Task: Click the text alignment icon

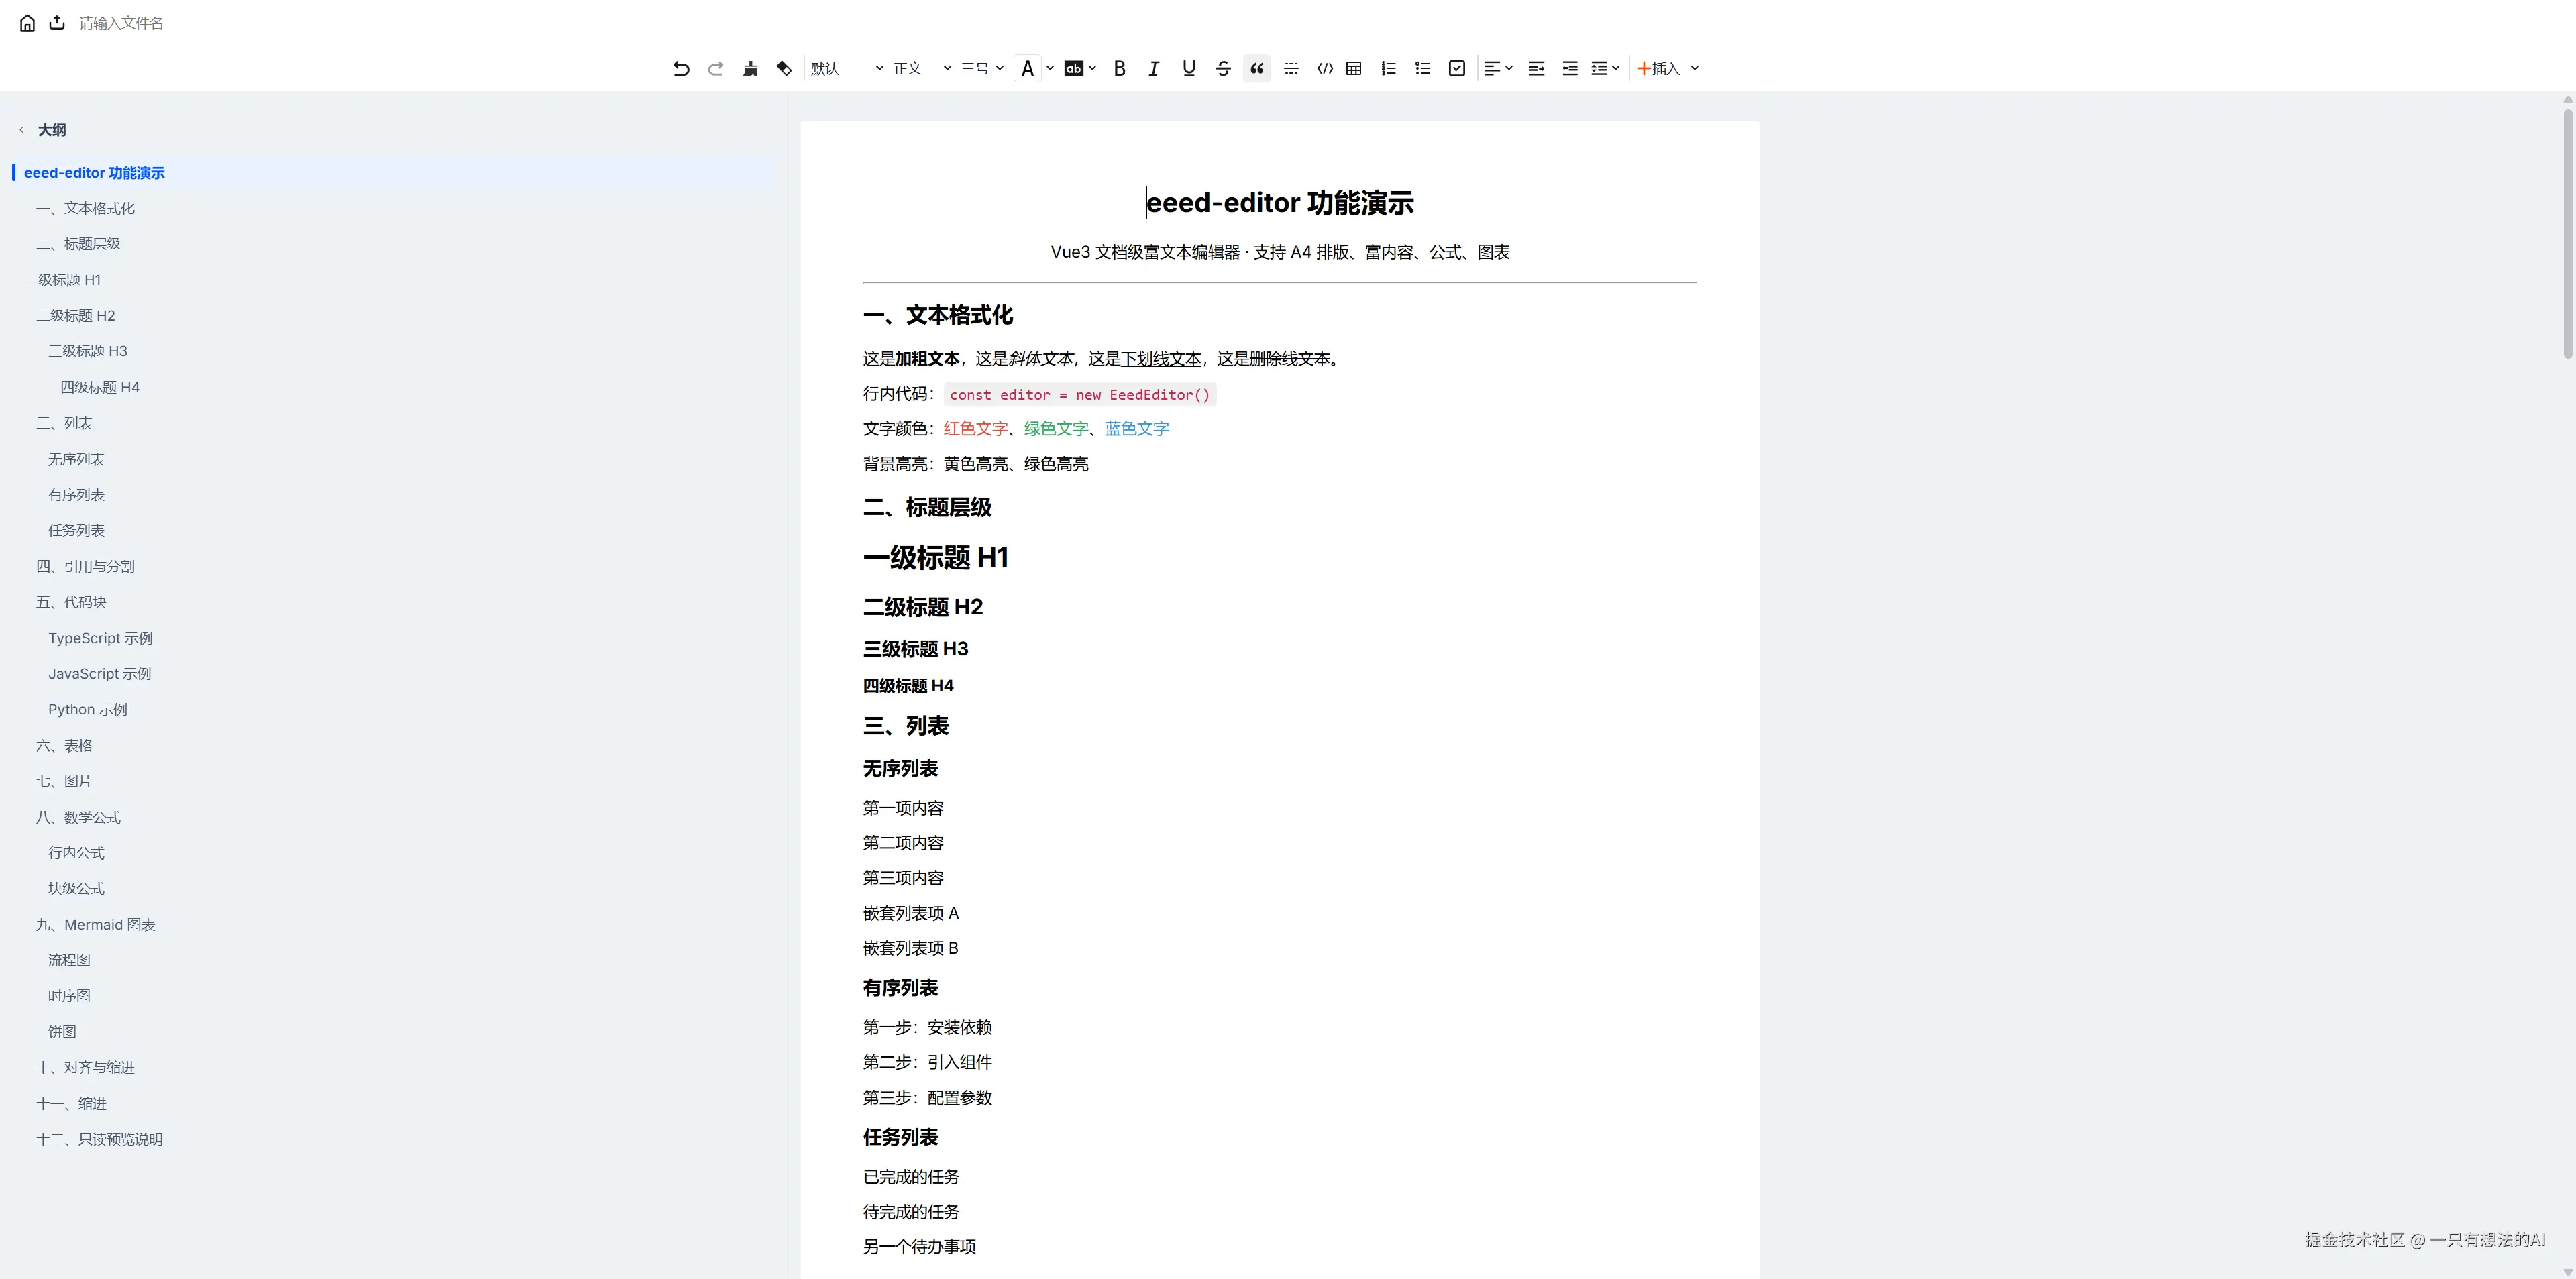Action: [1492, 68]
